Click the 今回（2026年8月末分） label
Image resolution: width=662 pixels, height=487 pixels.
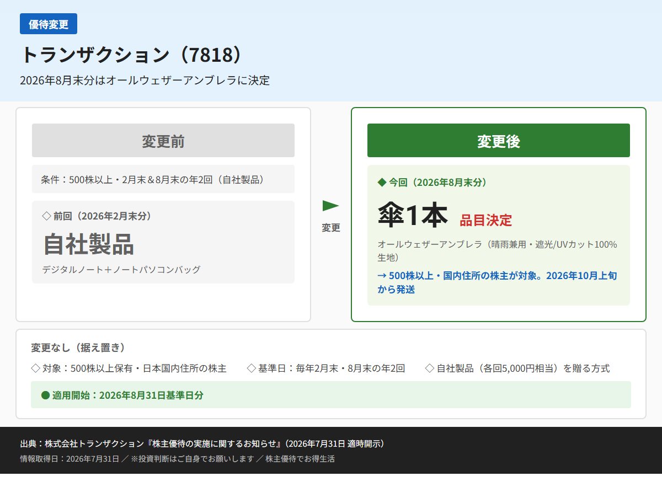(438, 182)
